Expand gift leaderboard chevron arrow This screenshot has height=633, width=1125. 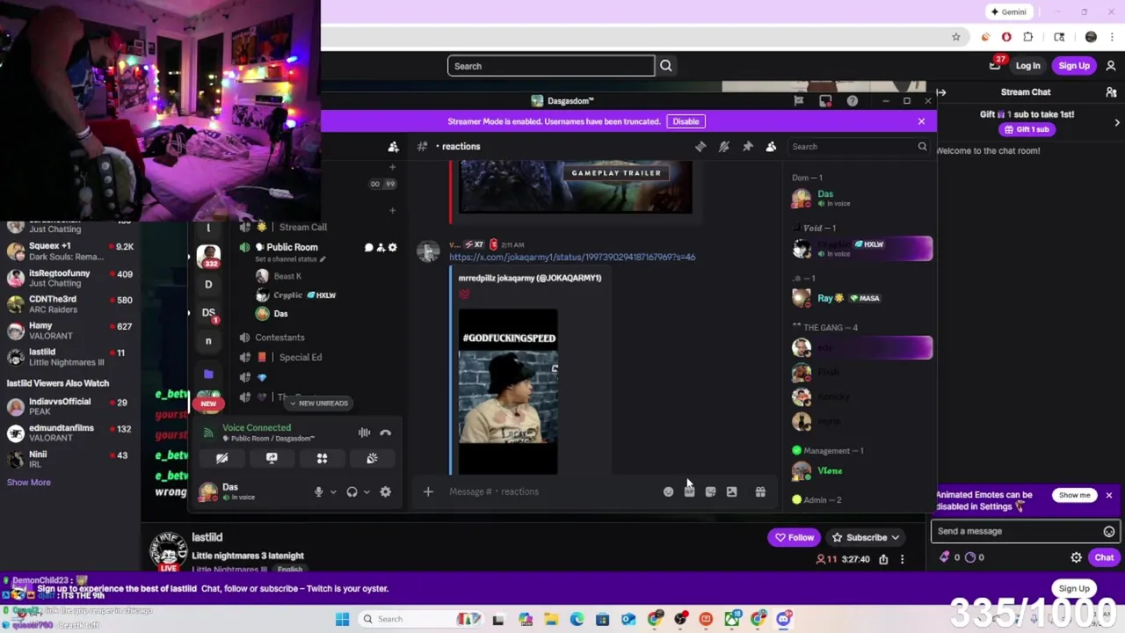(1117, 122)
